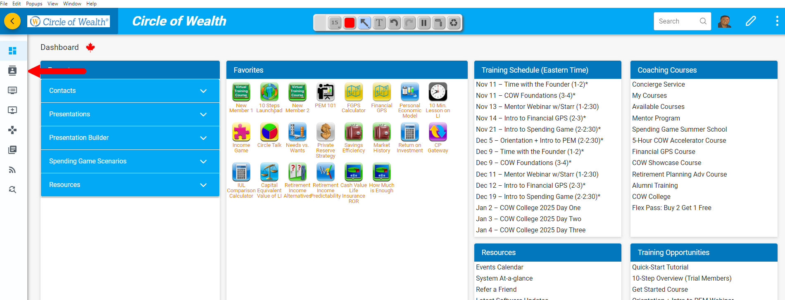Click the Canadian maple leaf icon

coord(90,47)
